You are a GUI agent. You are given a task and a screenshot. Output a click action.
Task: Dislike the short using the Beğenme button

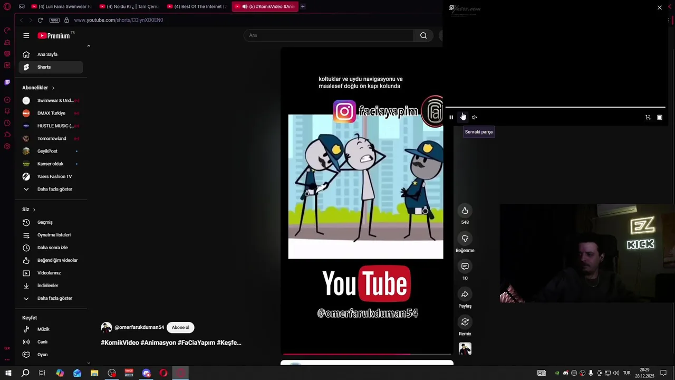[x=465, y=239]
